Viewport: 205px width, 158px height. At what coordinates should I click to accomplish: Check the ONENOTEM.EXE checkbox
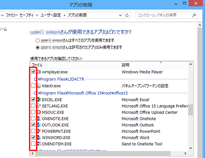[x=33, y=144]
